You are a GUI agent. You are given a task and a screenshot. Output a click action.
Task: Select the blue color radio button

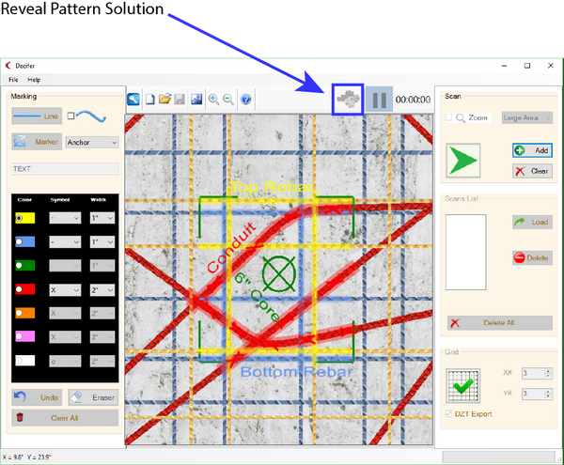19,241
